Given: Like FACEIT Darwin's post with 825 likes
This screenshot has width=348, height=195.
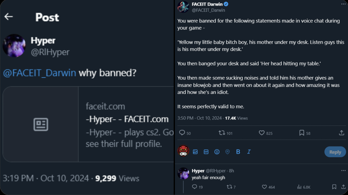Looking at the screenshot, I should click(262, 133).
